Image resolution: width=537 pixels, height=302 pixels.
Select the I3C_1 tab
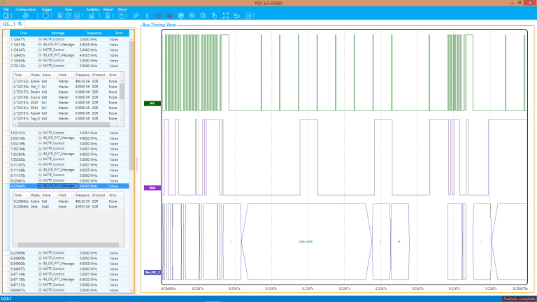(9, 24)
